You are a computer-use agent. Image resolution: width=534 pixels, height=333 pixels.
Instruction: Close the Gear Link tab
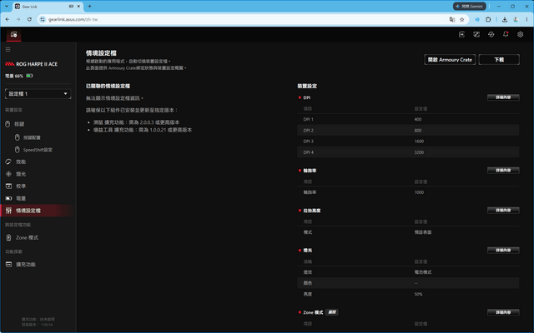coord(78,6)
